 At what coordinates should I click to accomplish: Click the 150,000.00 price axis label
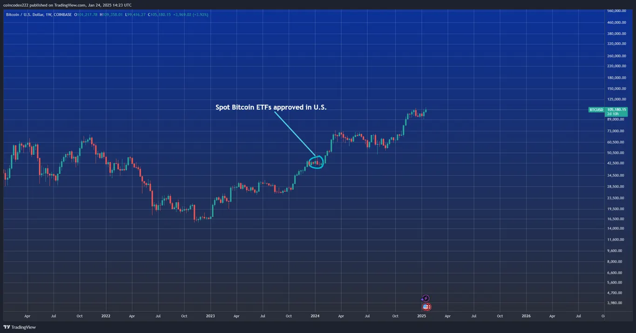click(x=617, y=88)
